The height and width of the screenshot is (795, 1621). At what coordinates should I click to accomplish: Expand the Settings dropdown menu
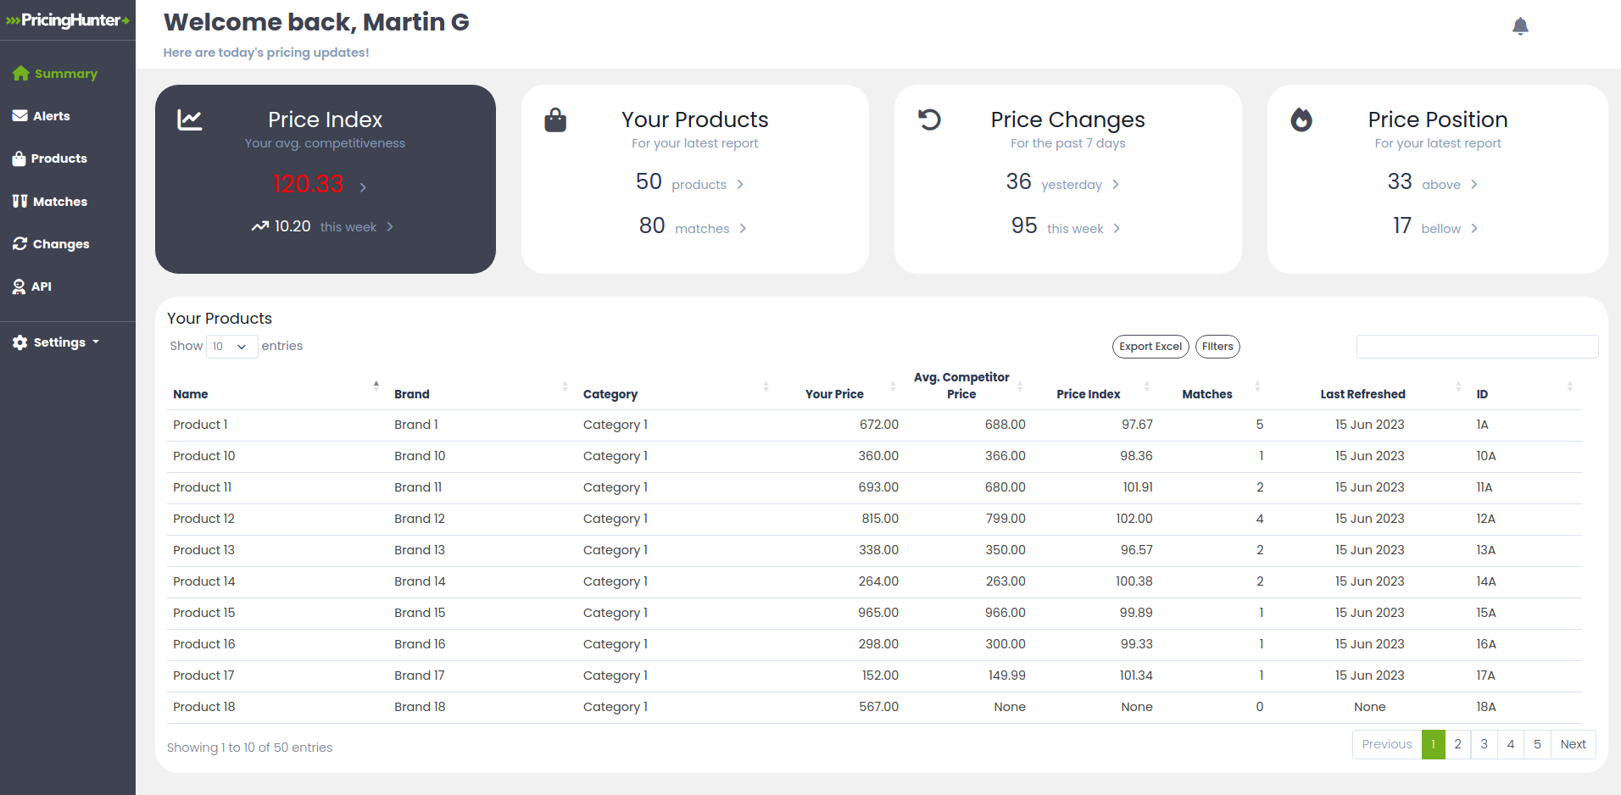[x=59, y=342]
